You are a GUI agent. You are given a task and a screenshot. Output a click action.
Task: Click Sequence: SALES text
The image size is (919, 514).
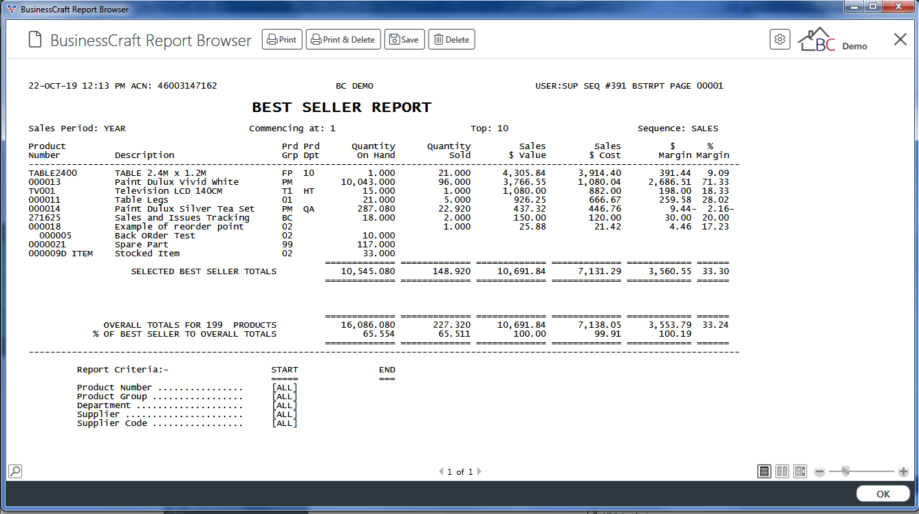pos(678,128)
